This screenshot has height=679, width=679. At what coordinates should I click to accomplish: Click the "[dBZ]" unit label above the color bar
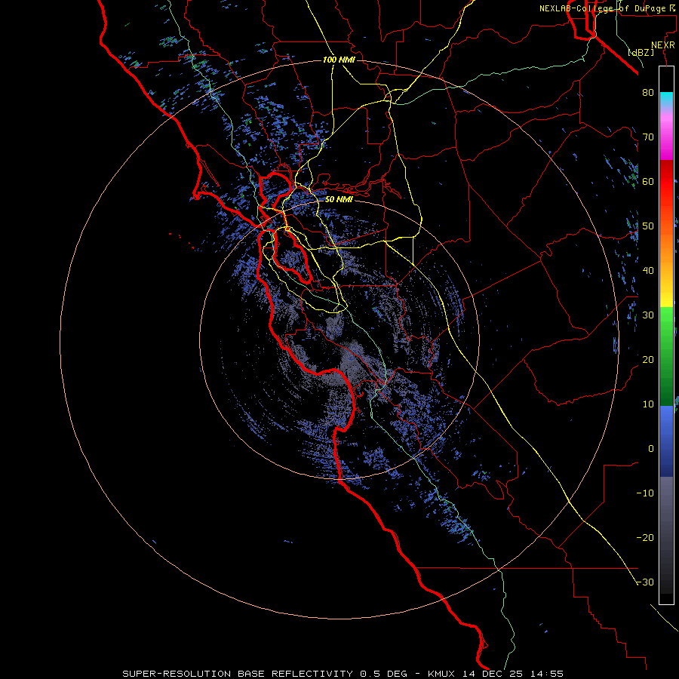641,53
